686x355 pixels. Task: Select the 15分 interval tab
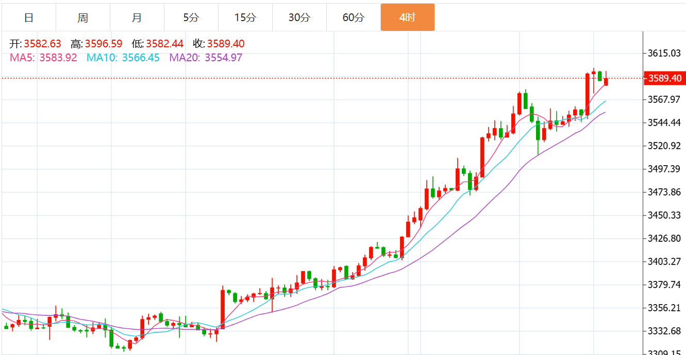pos(245,17)
